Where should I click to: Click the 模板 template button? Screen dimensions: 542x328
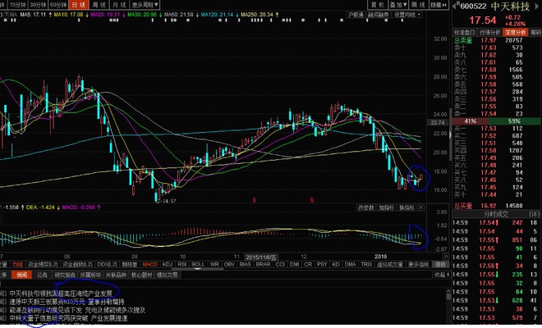[x=440, y=265]
